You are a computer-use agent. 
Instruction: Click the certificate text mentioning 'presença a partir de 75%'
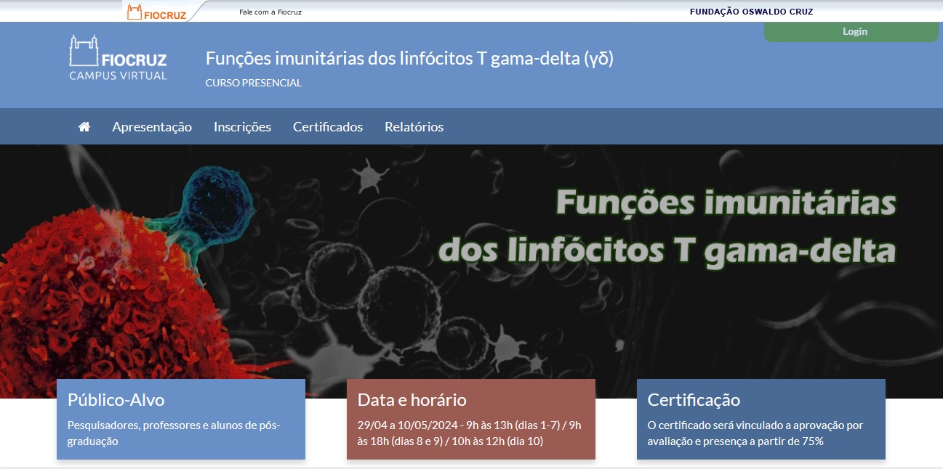(x=755, y=433)
